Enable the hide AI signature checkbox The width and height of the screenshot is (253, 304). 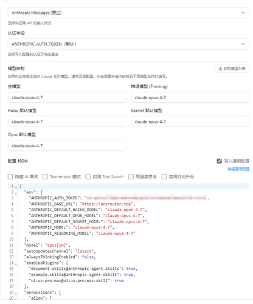pyautogui.click(x=10, y=177)
